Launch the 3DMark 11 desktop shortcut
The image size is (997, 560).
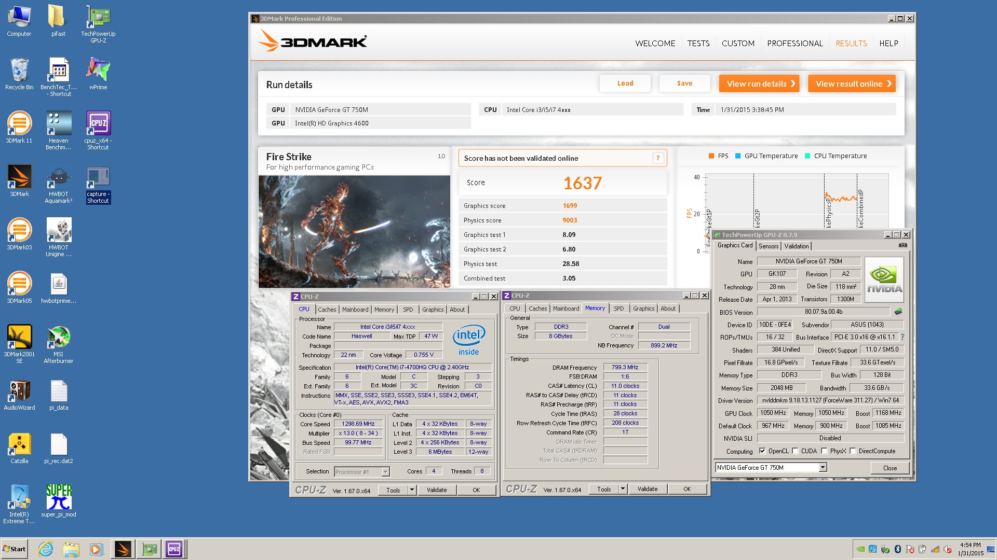point(19,127)
